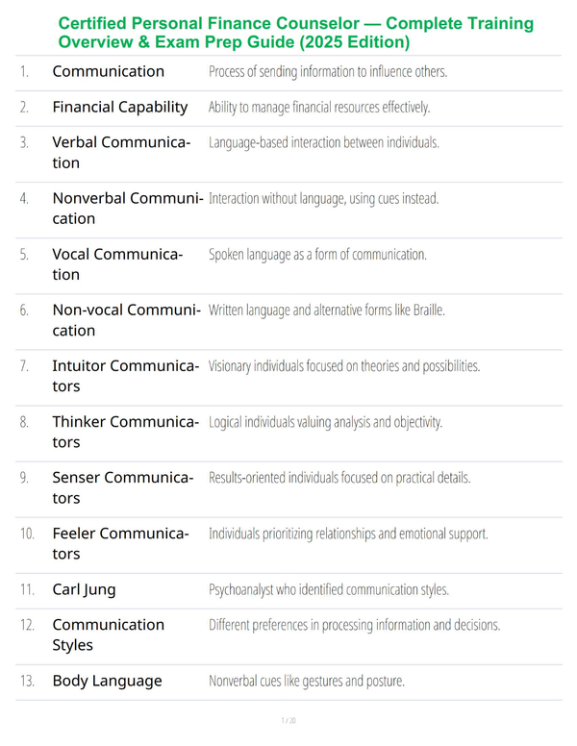577x746 pixels.
Task: Click the Non-vocal Communication term
Action: pyautogui.click(x=127, y=320)
